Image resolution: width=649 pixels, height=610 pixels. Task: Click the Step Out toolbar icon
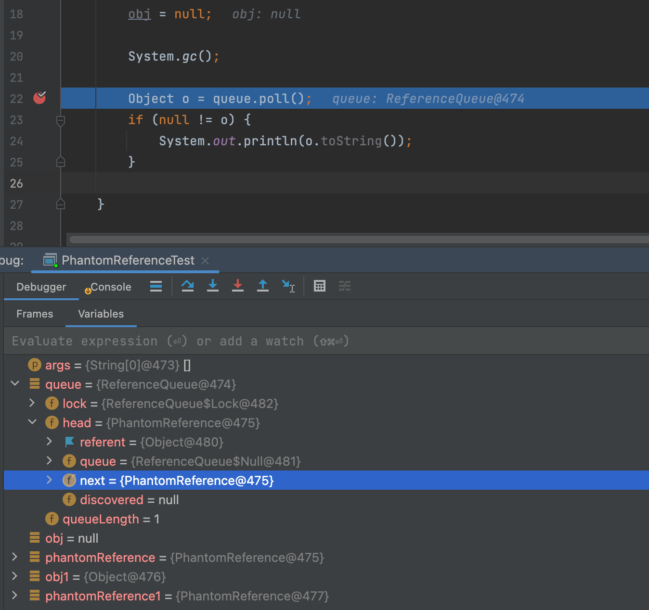263,286
